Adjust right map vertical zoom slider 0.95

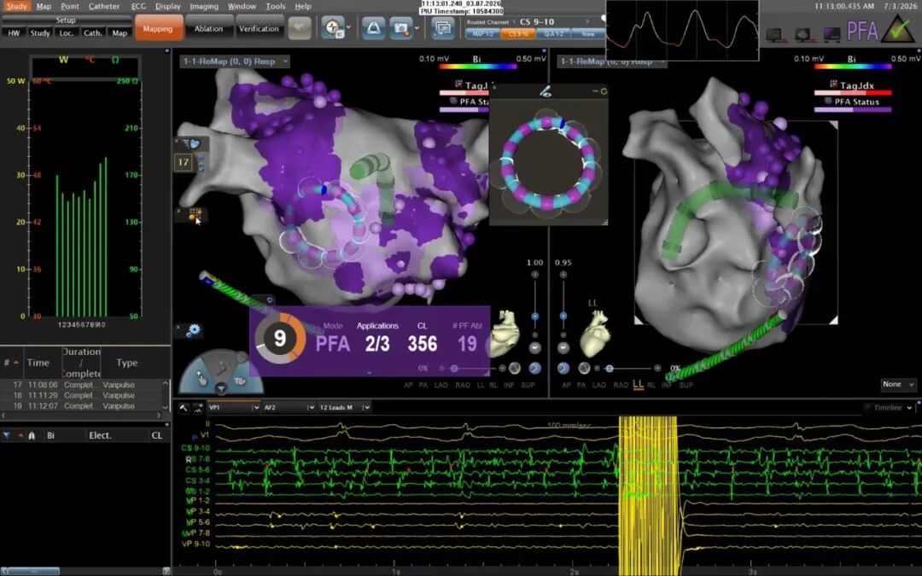563,316
